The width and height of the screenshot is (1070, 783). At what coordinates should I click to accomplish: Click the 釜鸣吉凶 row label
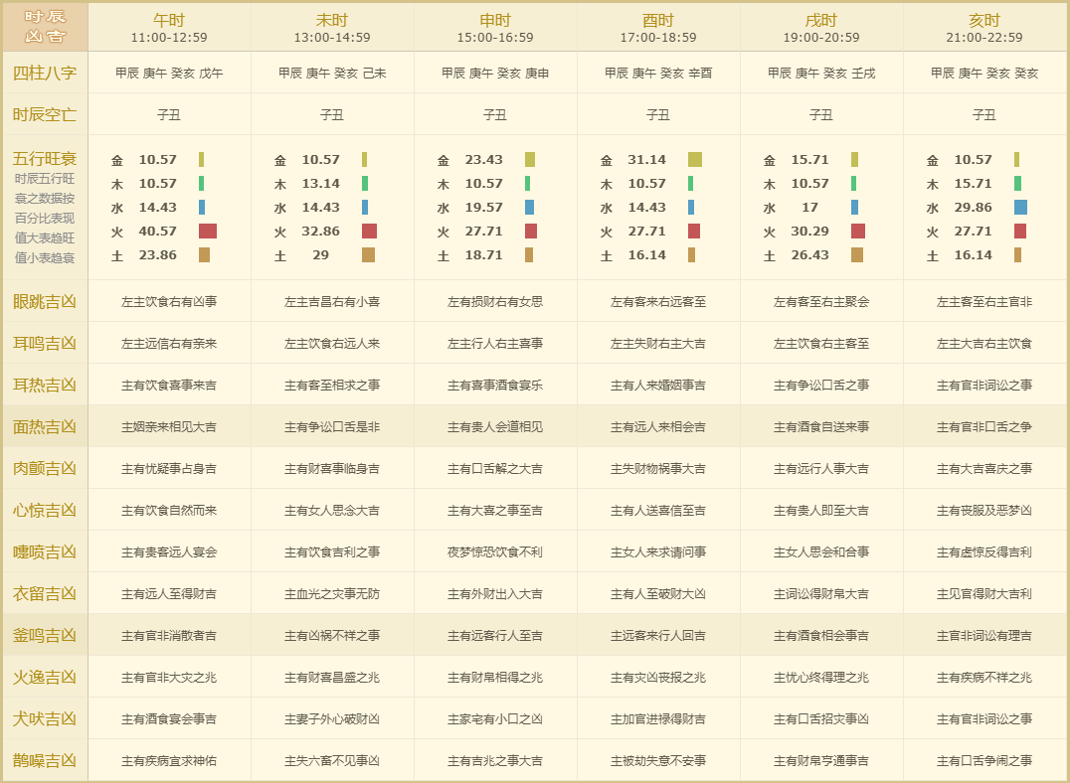pos(45,635)
